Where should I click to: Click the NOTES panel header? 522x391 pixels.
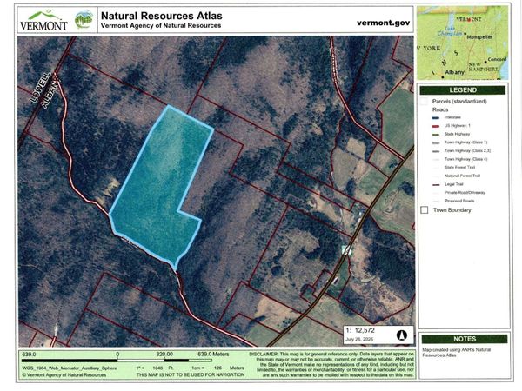(x=465, y=339)
